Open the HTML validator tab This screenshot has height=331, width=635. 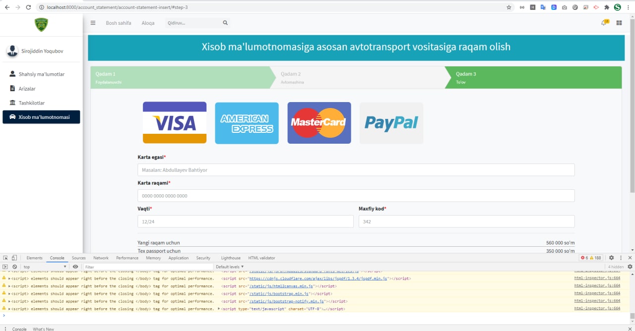coord(261,258)
